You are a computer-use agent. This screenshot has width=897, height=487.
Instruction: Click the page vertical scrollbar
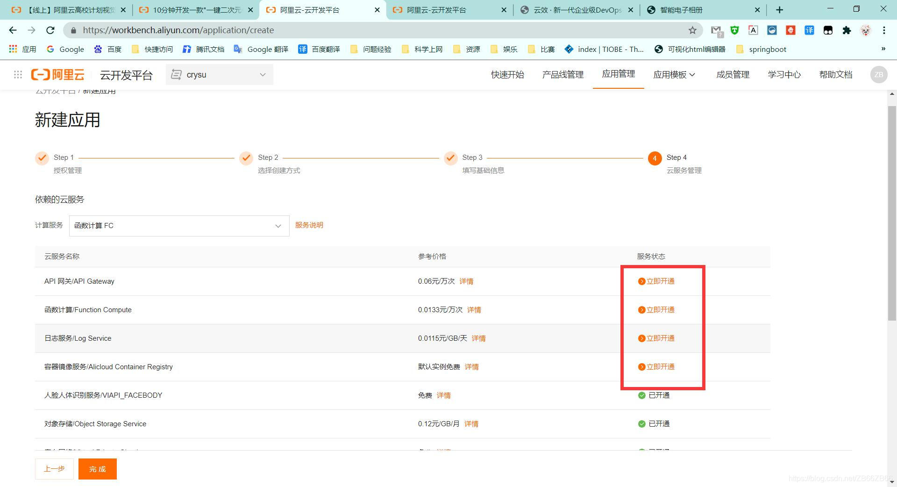[x=892, y=213]
